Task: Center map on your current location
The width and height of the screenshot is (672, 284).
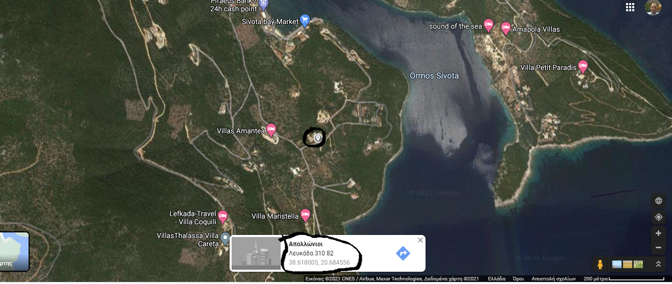Action: click(658, 217)
